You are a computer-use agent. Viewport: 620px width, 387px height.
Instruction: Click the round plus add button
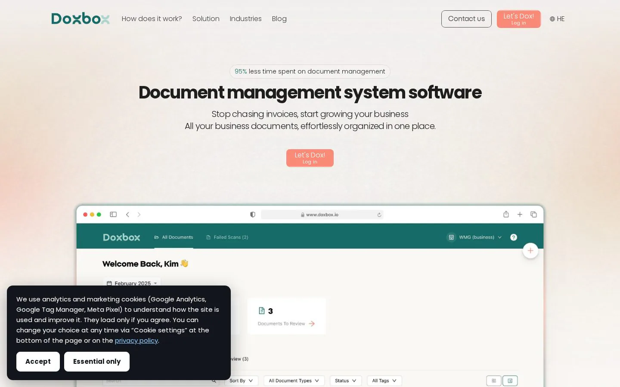tap(530, 251)
